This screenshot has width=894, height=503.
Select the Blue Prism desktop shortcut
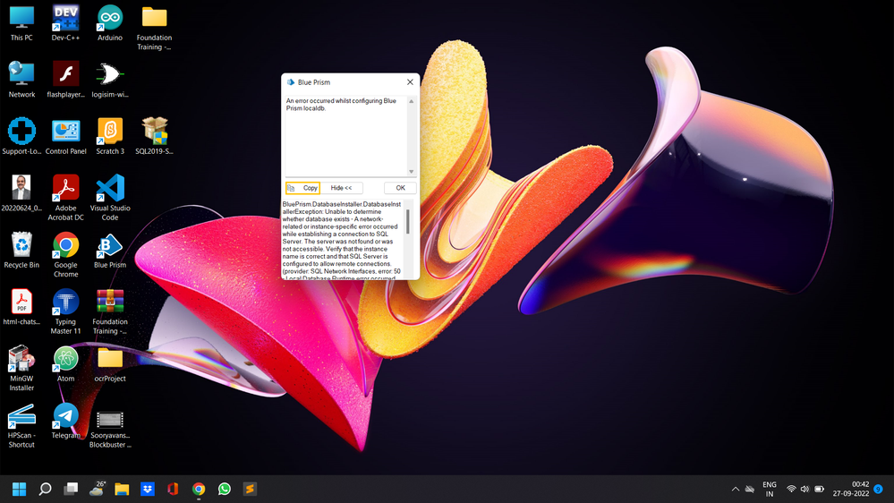(109, 250)
